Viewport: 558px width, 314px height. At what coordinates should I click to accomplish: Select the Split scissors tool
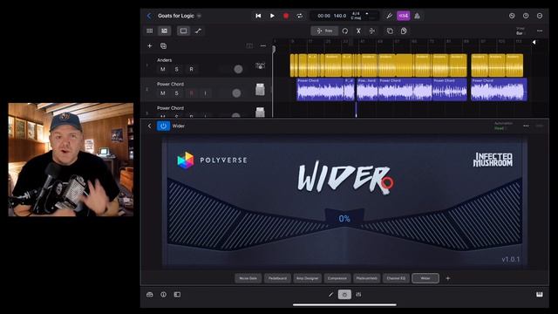(x=358, y=31)
